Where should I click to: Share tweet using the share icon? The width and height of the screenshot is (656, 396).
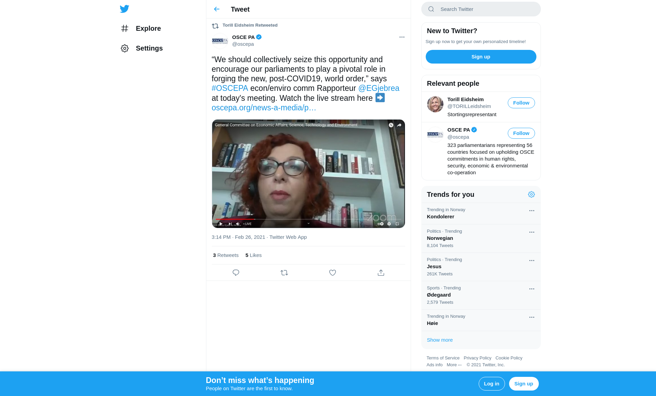click(x=381, y=273)
